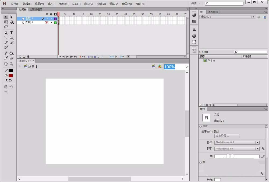Screen dimensions: 269x182
Task: Open the 舞台 color swatch
Action: point(218,180)
